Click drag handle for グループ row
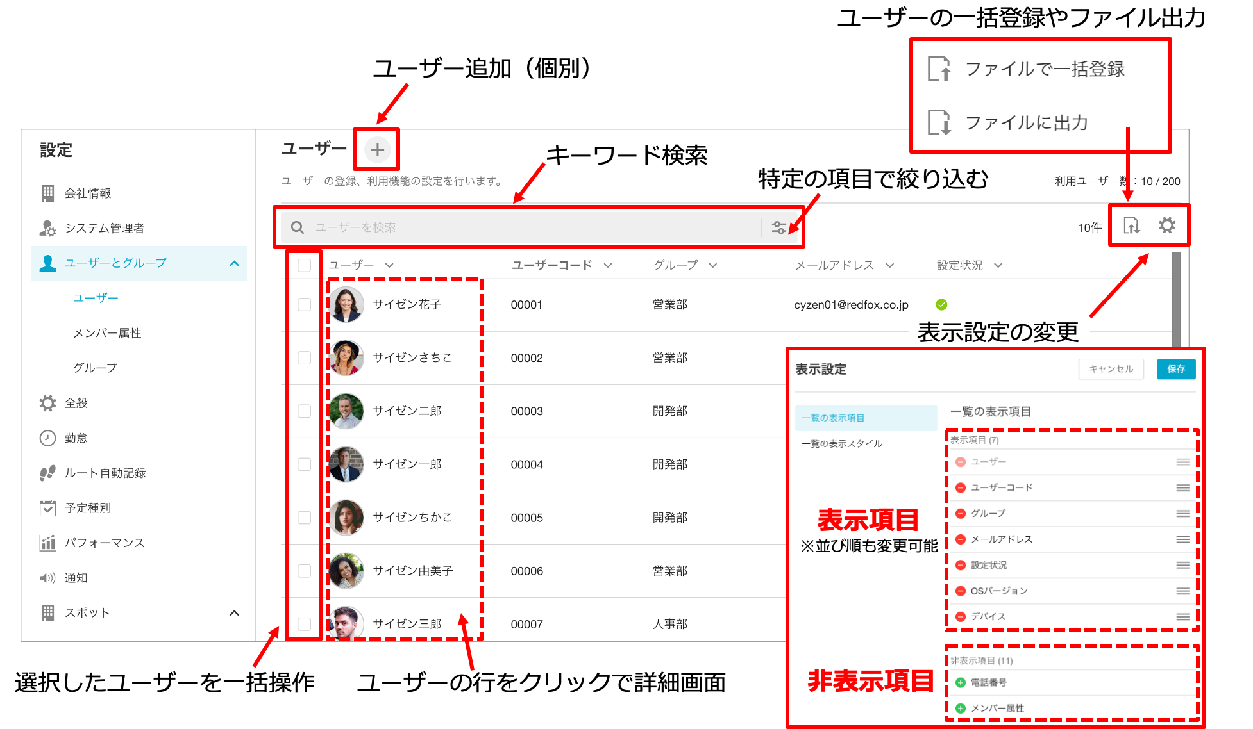The image size is (1253, 729). (x=1182, y=514)
